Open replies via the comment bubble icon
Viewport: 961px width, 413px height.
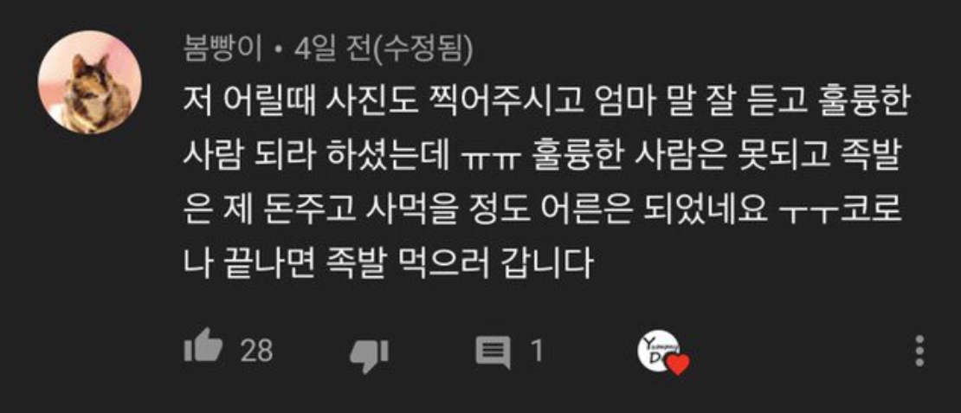pos(494,353)
